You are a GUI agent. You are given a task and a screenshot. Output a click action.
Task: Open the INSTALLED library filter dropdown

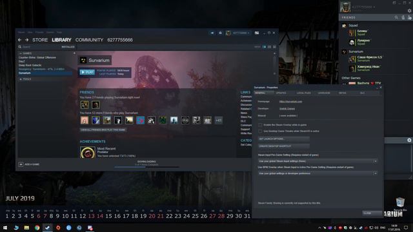68,47
